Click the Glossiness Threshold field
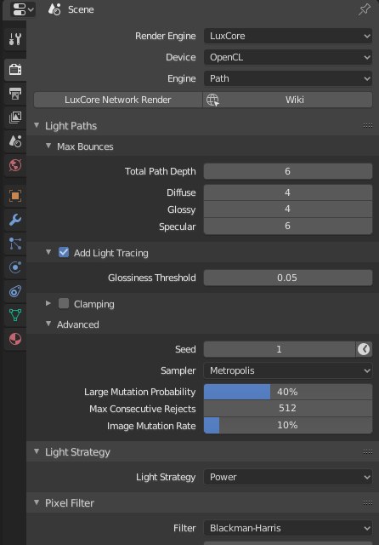The image size is (379, 545). (288, 278)
